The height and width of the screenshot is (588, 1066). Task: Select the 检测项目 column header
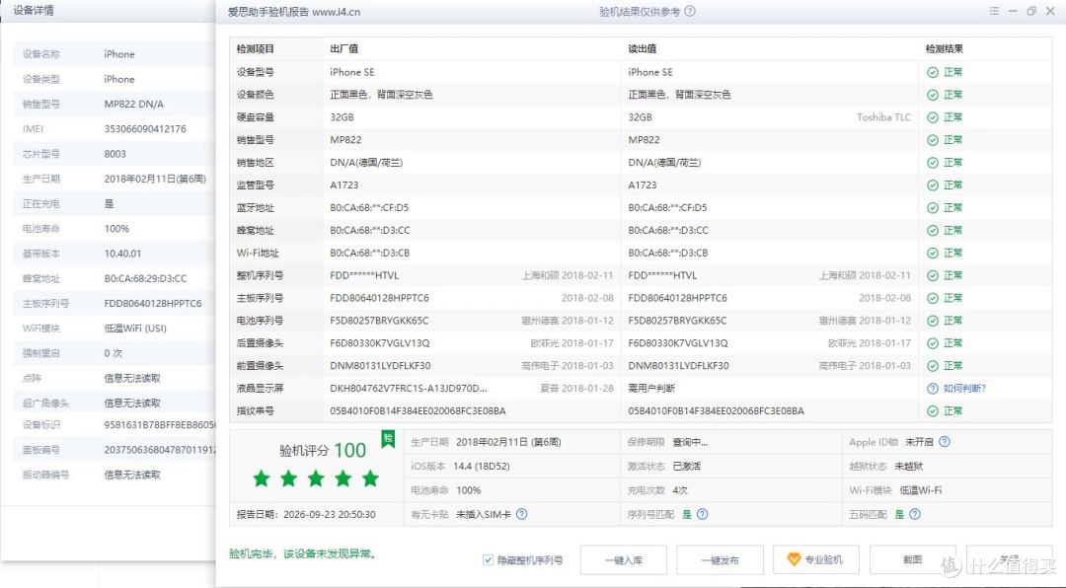256,49
